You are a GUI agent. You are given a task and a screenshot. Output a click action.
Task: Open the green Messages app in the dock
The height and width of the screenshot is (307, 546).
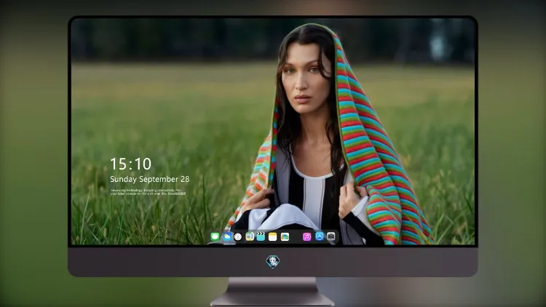pyautogui.click(x=215, y=236)
